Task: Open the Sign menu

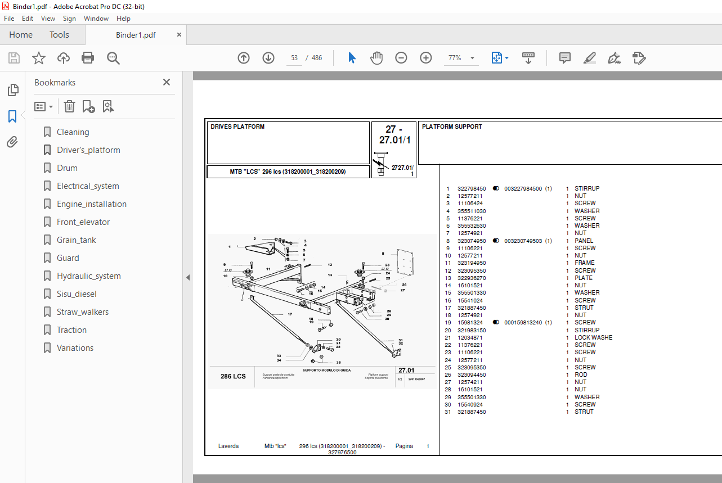Action: pyautogui.click(x=69, y=19)
